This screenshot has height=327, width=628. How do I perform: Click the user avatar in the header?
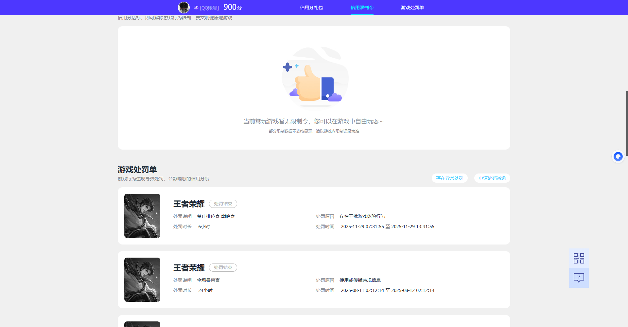183,8
